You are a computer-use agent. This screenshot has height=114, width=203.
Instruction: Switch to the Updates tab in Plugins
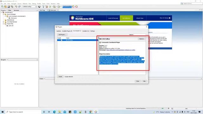59,31
